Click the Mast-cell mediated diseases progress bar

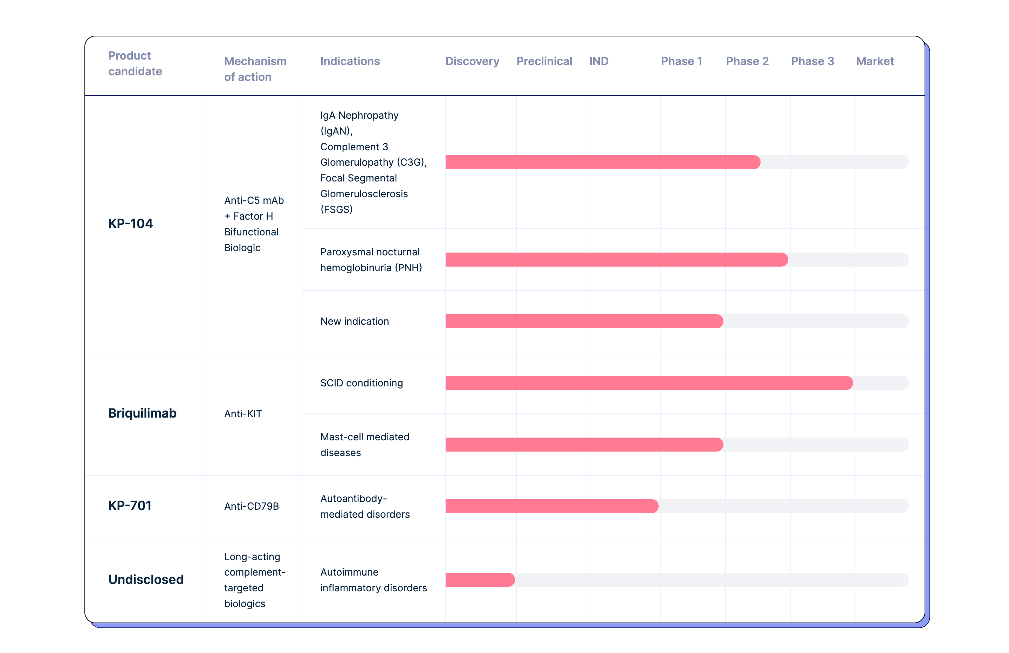[x=677, y=444]
